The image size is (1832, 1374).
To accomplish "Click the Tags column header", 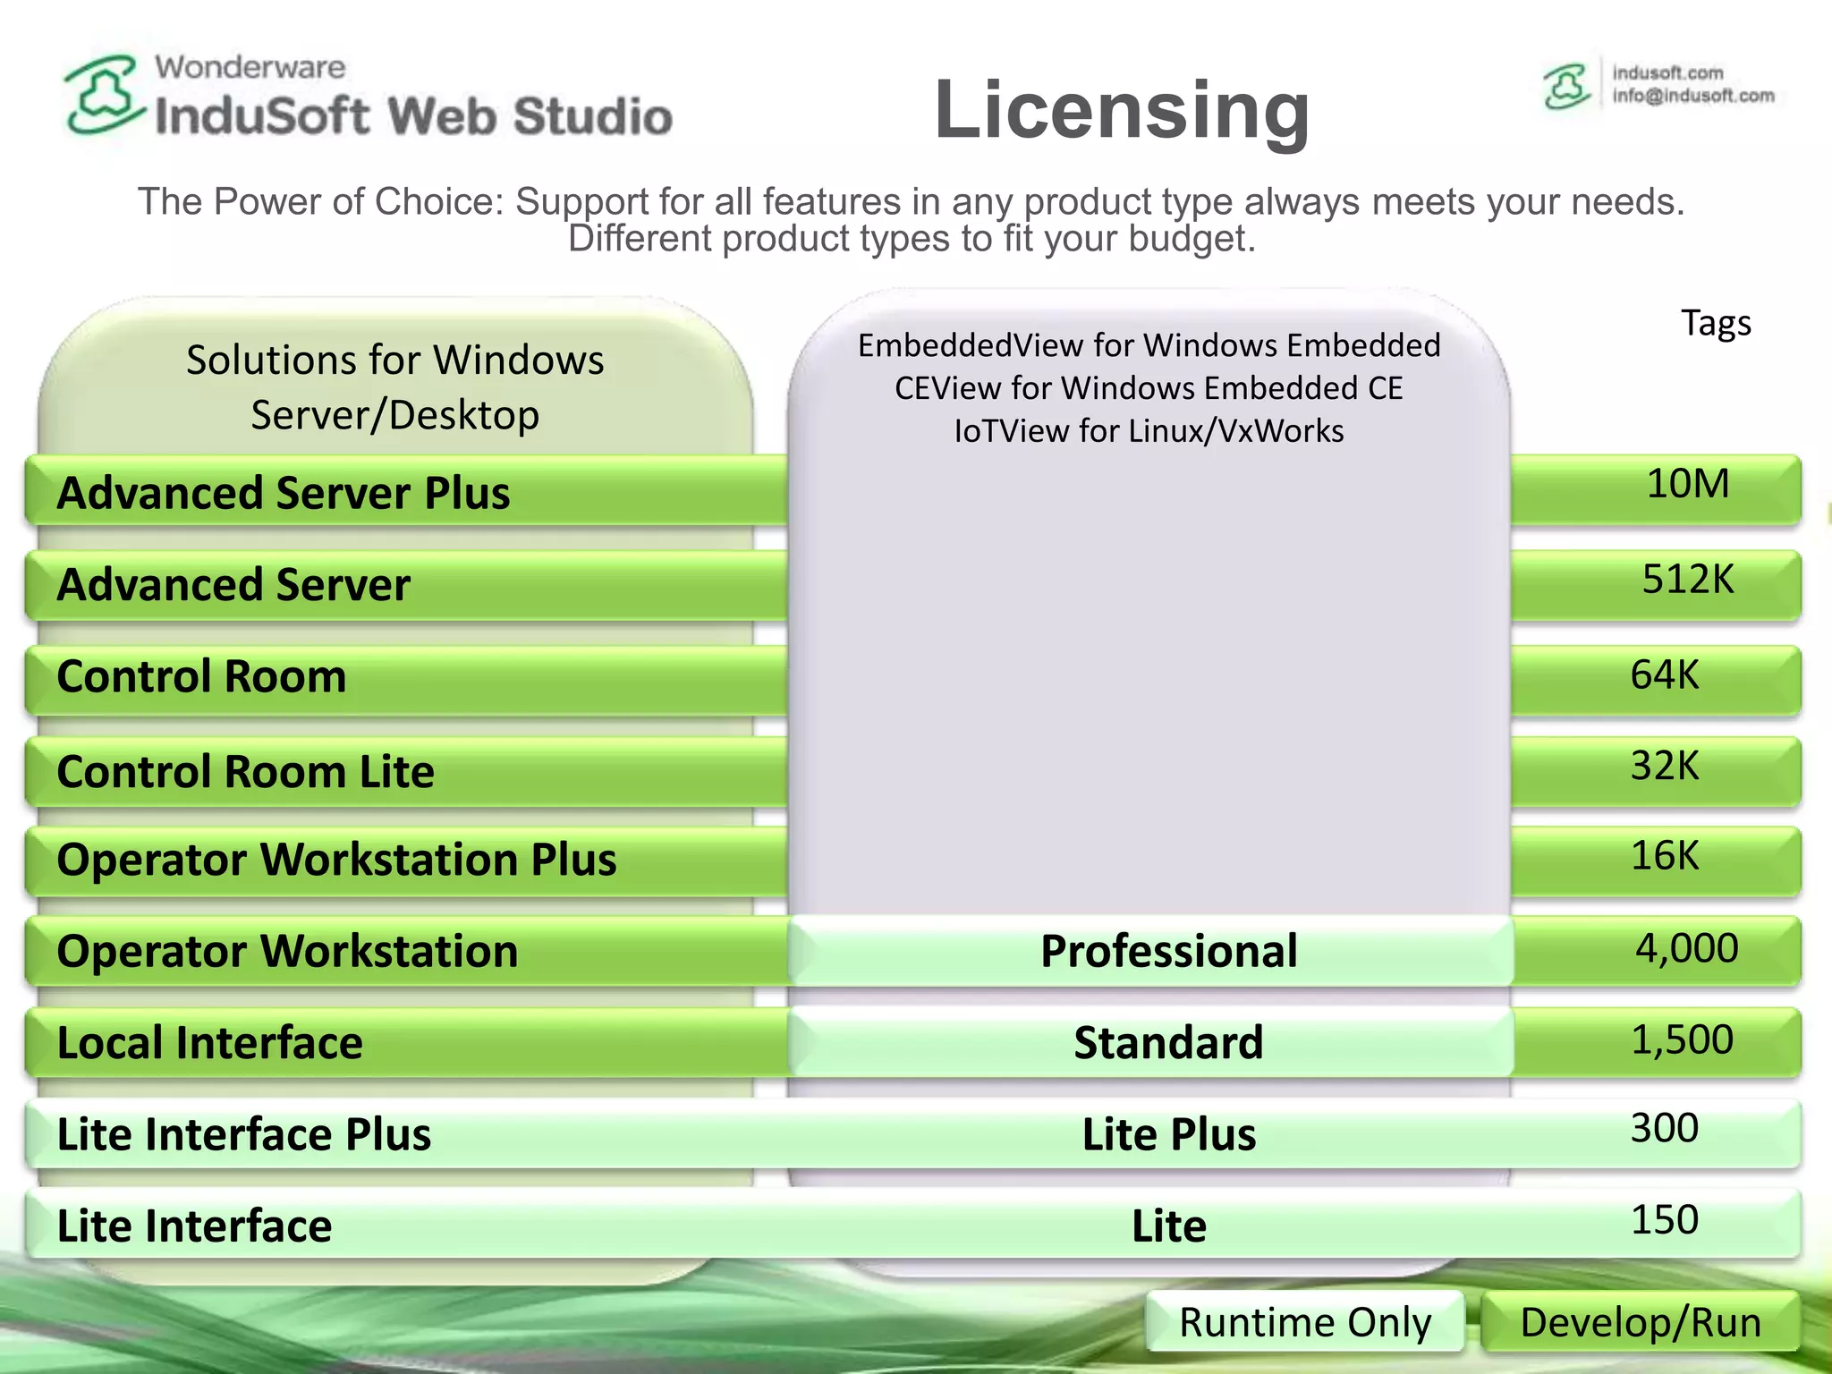I will (1716, 323).
